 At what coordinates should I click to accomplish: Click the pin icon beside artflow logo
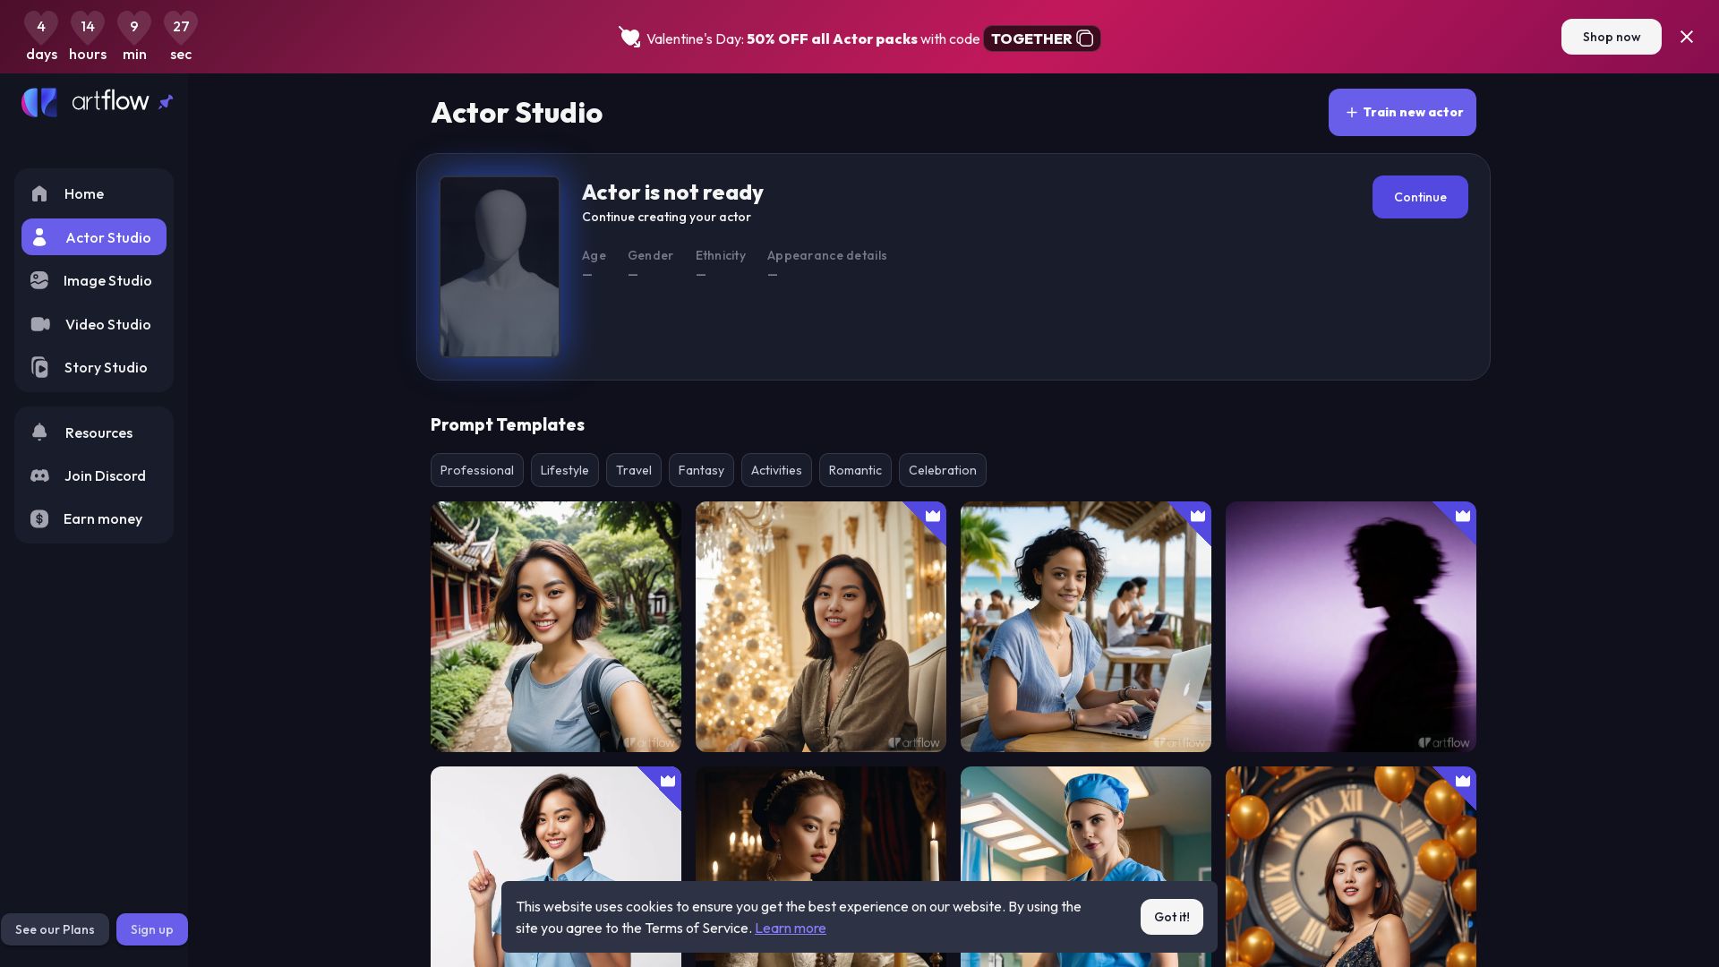tap(166, 102)
